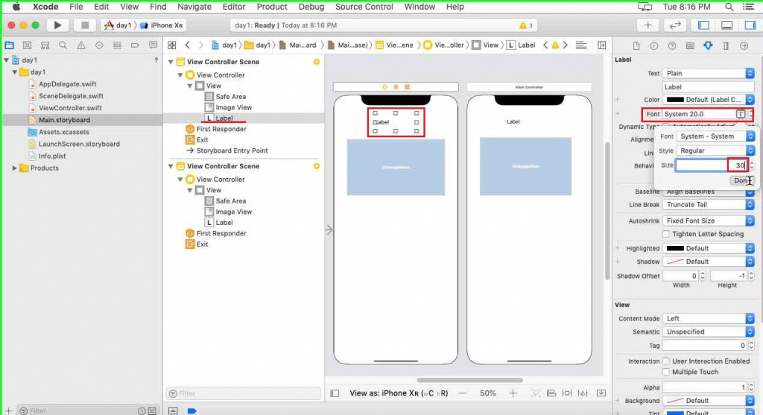
Task: Expand the Products folder
Action: [15, 168]
